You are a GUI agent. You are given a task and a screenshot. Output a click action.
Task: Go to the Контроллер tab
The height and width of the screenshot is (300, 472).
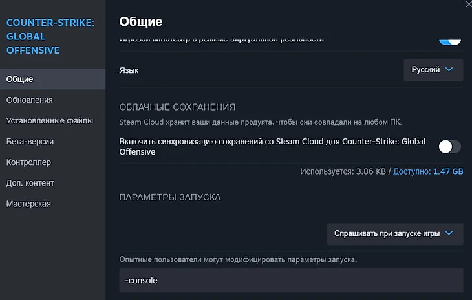pos(52,162)
